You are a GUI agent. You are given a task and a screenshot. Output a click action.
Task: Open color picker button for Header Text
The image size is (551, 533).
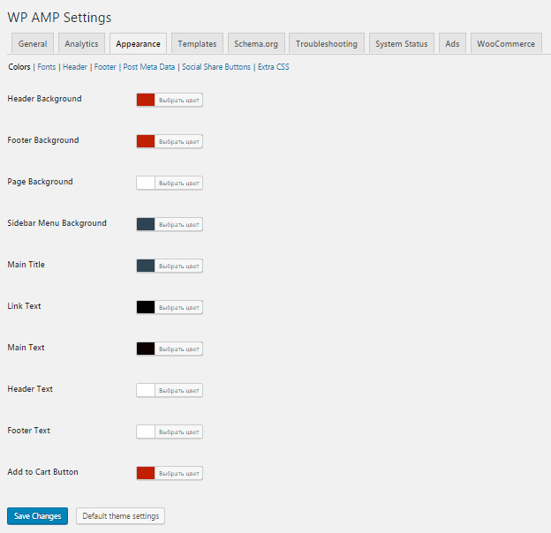pyautogui.click(x=178, y=390)
